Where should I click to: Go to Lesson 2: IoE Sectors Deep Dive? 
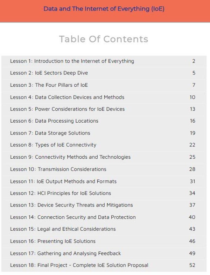point(49,73)
